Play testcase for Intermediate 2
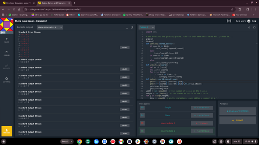This screenshot has width=259, height=145. pos(202,131)
